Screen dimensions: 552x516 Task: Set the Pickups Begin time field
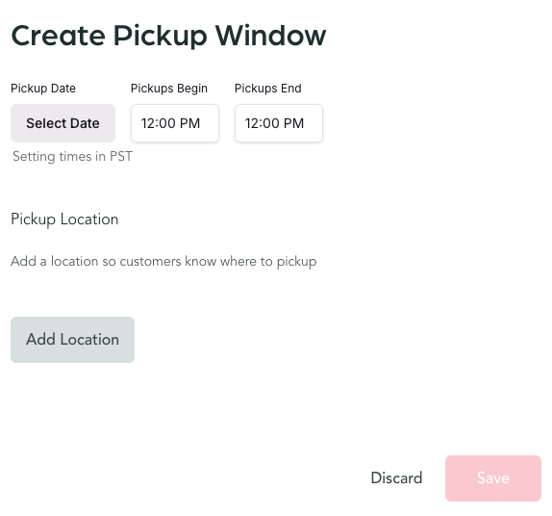pyautogui.click(x=175, y=123)
